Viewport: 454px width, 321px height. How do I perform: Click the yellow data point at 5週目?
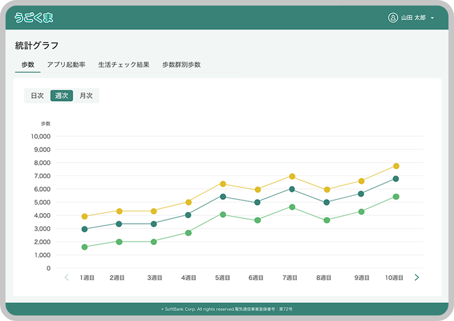(223, 184)
